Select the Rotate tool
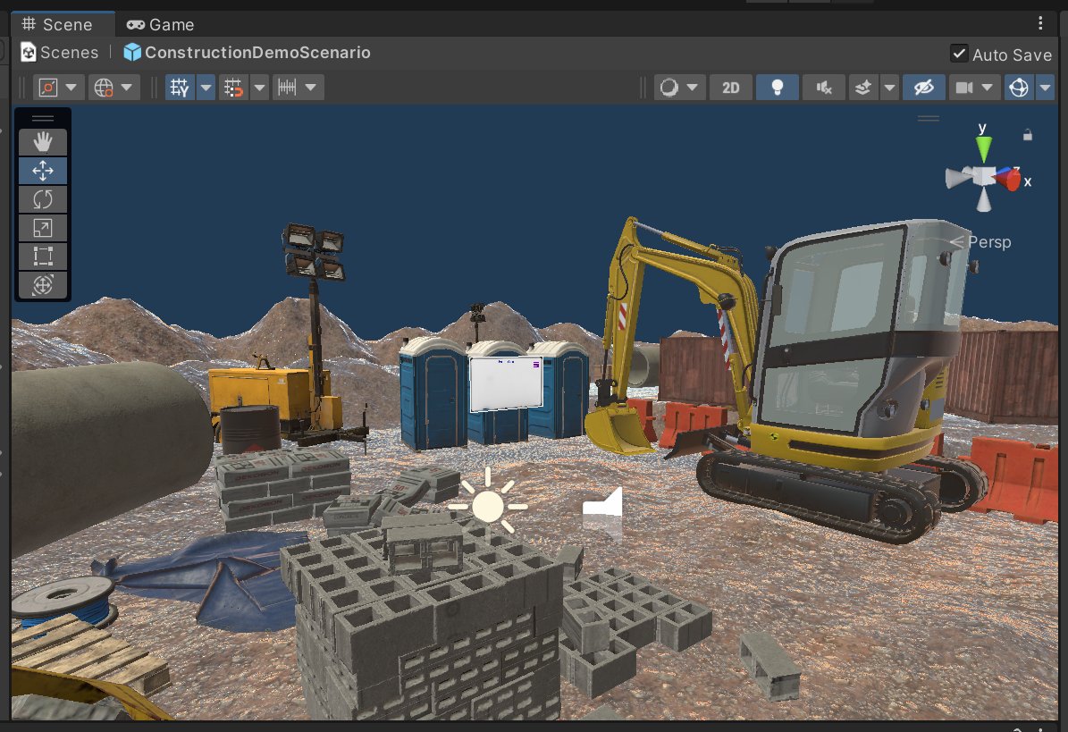The height and width of the screenshot is (732, 1068). click(x=43, y=198)
